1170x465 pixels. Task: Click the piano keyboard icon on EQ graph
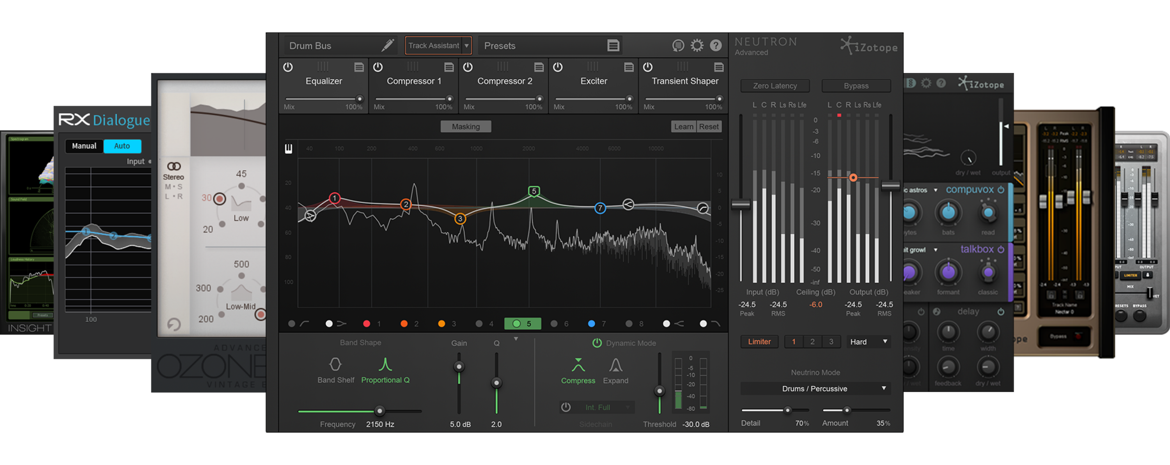click(x=289, y=149)
